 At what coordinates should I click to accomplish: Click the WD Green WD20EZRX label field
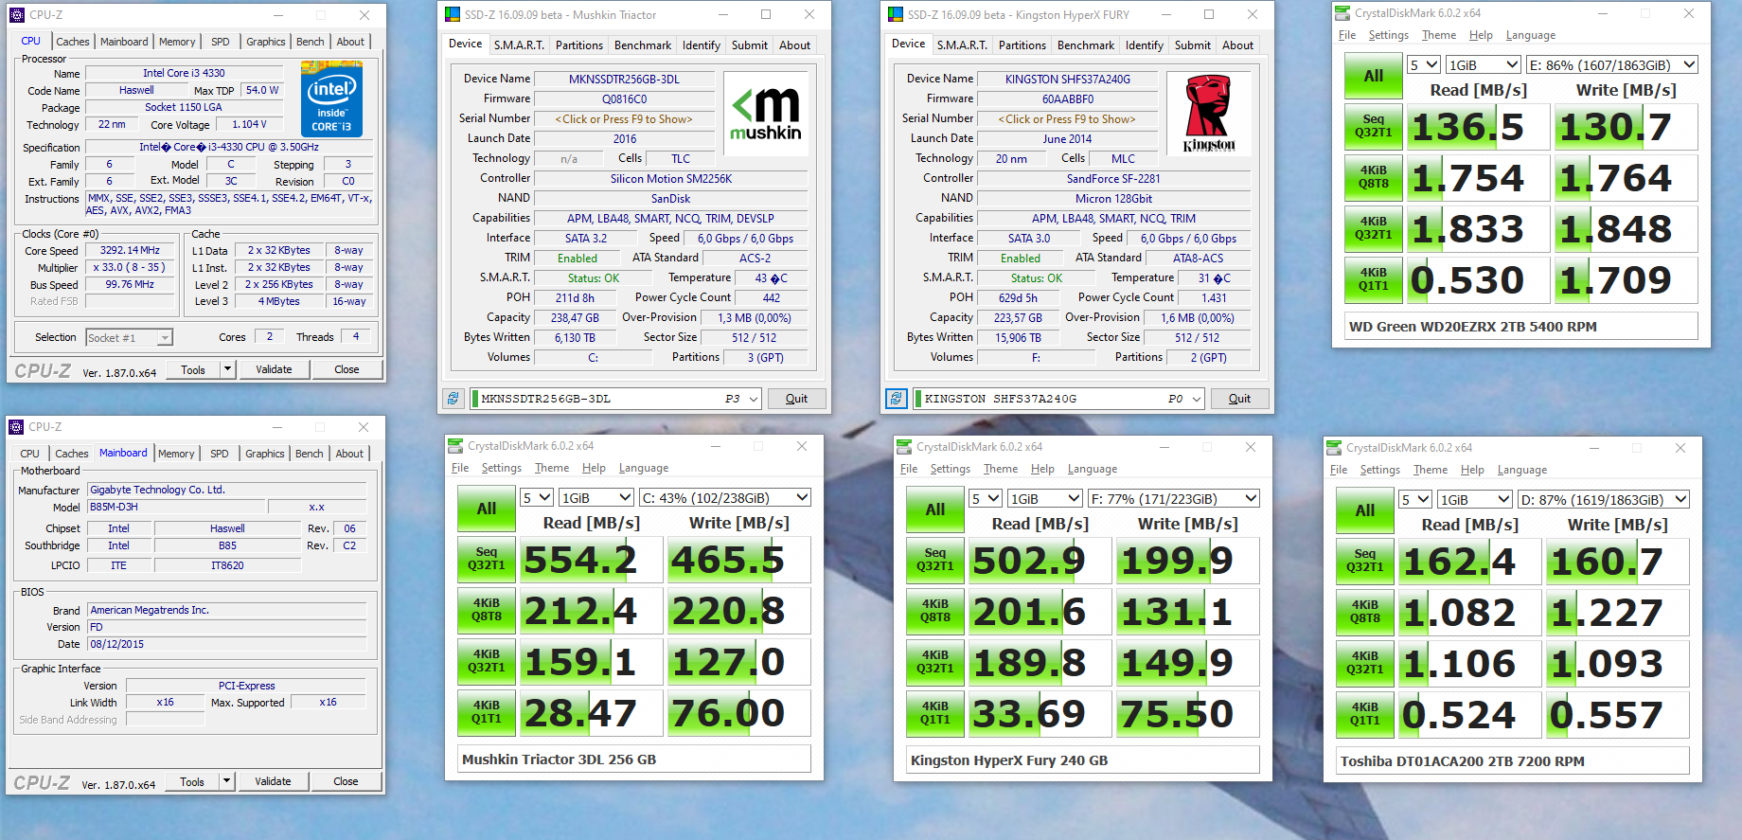[x=1521, y=327]
